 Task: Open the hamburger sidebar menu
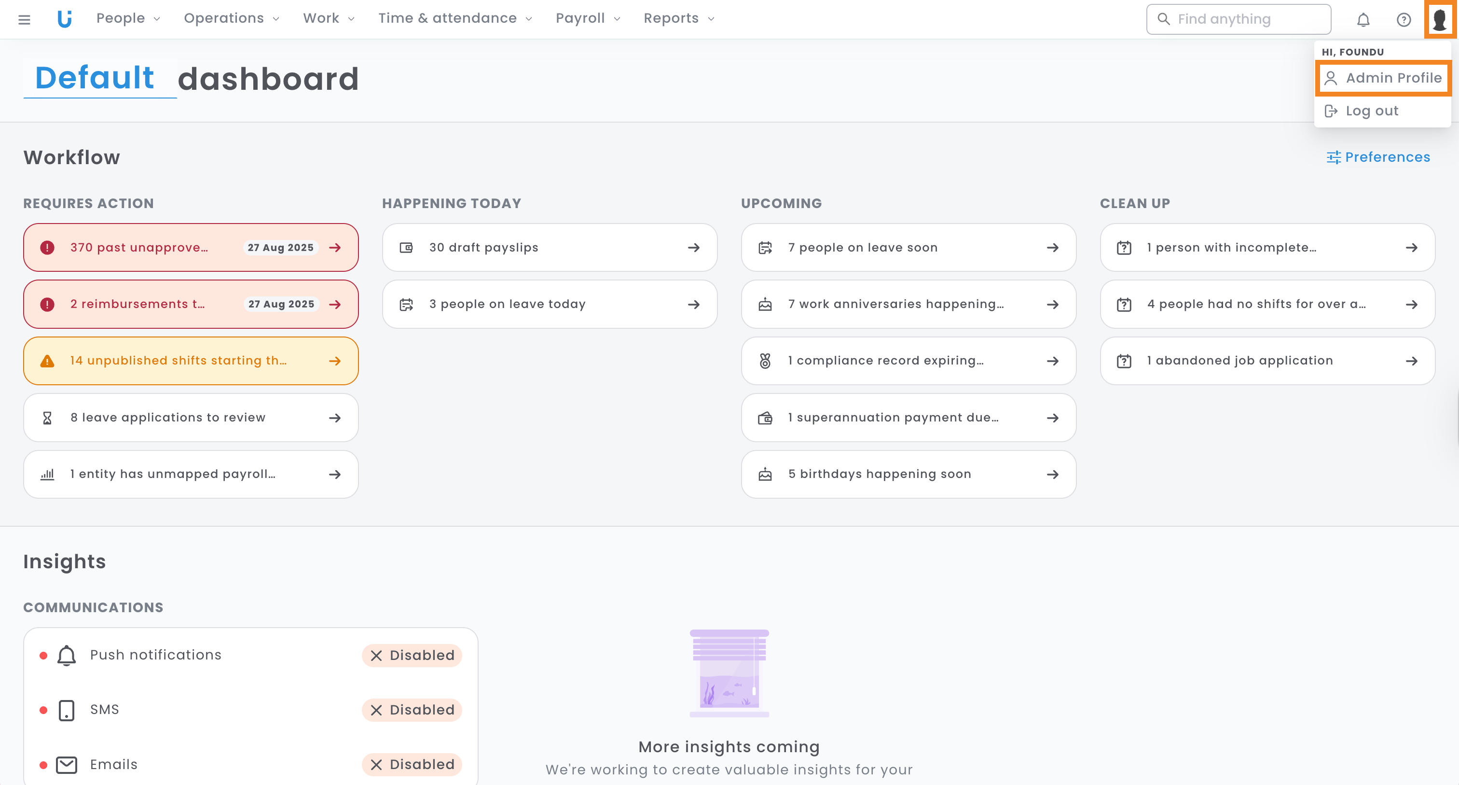[24, 20]
